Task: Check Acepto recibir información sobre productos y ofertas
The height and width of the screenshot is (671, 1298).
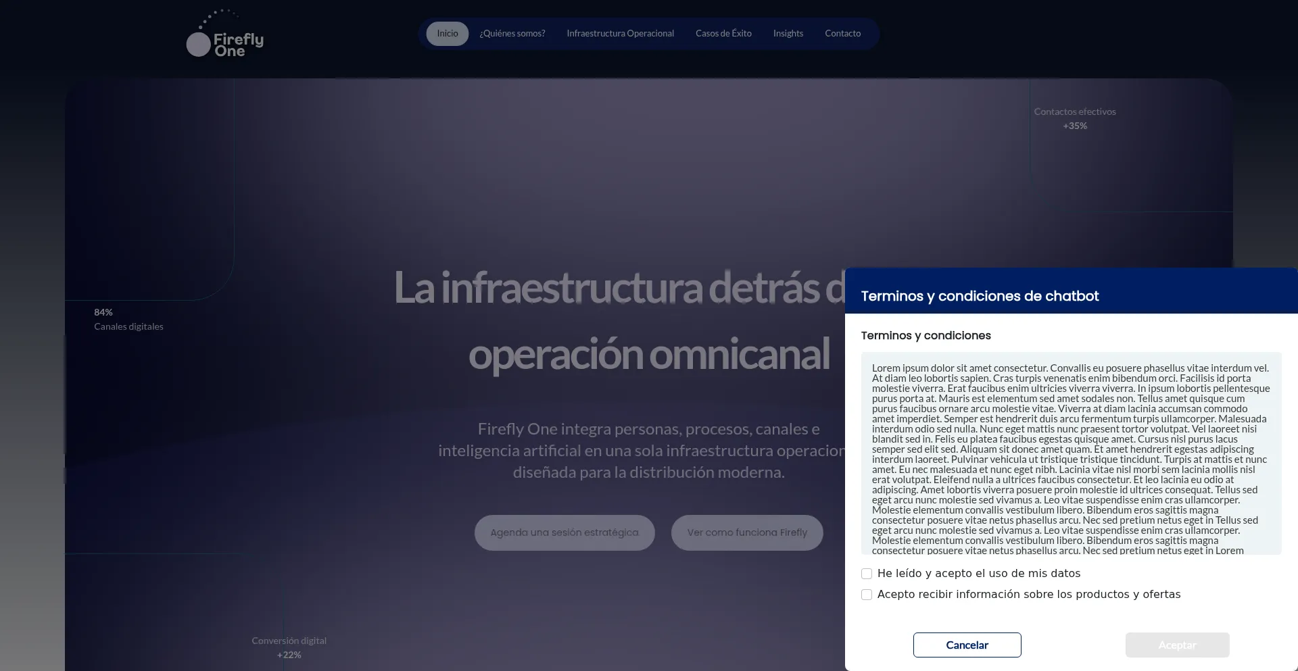Action: [867, 595]
